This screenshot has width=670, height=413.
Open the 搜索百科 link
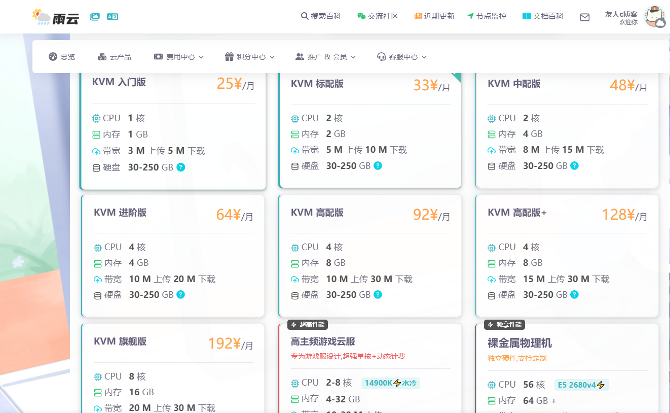tap(321, 16)
